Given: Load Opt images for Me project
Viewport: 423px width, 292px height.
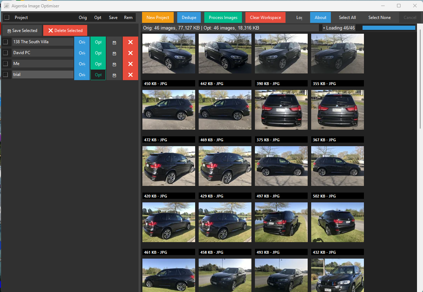Looking at the screenshot, I should point(98,64).
